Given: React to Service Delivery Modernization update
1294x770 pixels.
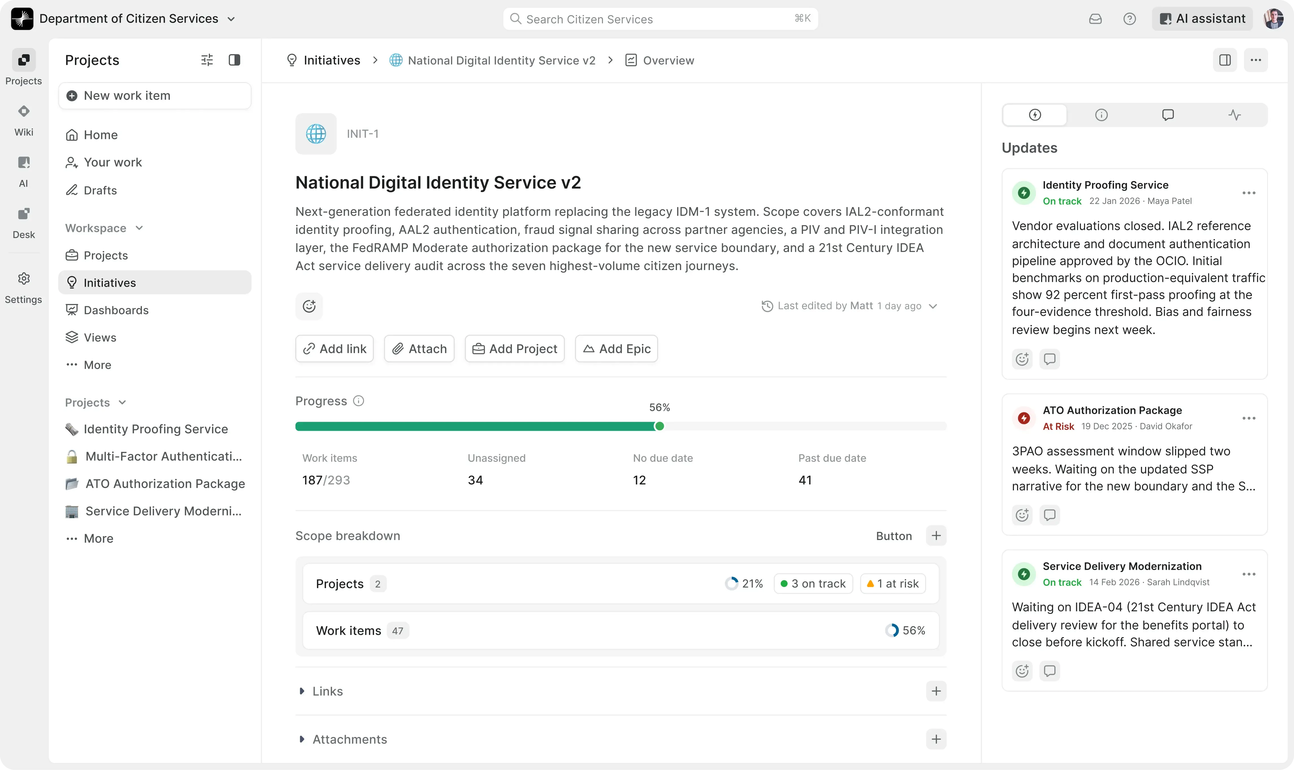Looking at the screenshot, I should click(x=1022, y=671).
